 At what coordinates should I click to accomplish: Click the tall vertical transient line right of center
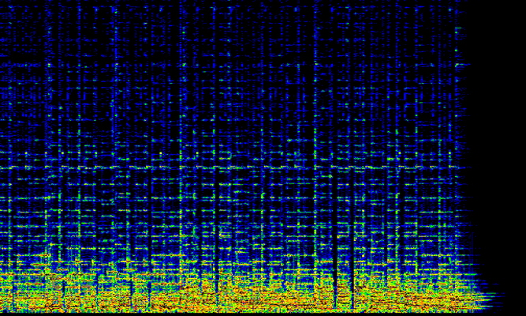[315, 158]
